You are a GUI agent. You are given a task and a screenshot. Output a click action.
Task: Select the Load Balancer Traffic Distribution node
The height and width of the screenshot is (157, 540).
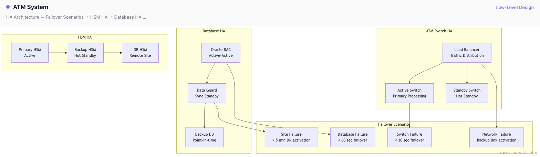[467, 53]
